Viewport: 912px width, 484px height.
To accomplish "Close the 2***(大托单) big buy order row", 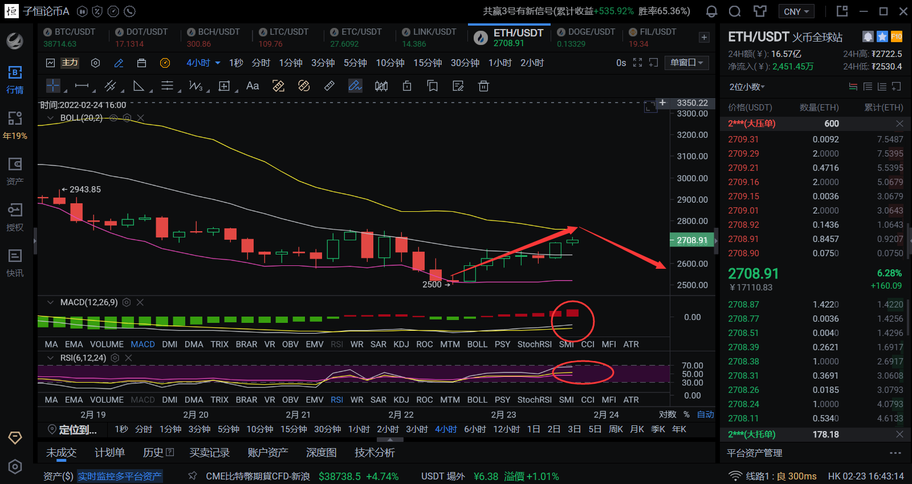I will [899, 434].
